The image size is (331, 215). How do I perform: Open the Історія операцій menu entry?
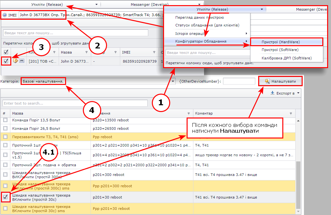[190, 33]
